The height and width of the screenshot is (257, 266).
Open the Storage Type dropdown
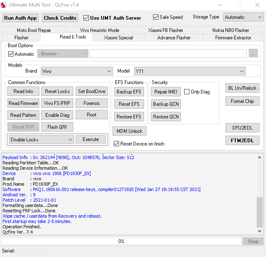[x=243, y=17]
